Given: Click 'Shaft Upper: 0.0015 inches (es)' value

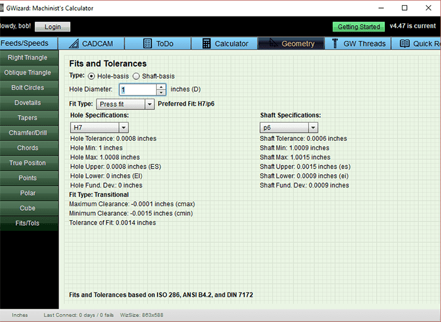Looking at the screenshot, I should coord(305,167).
